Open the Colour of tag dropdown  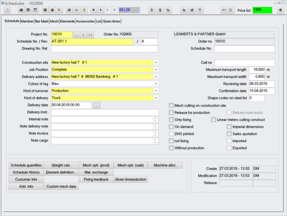[156, 84]
